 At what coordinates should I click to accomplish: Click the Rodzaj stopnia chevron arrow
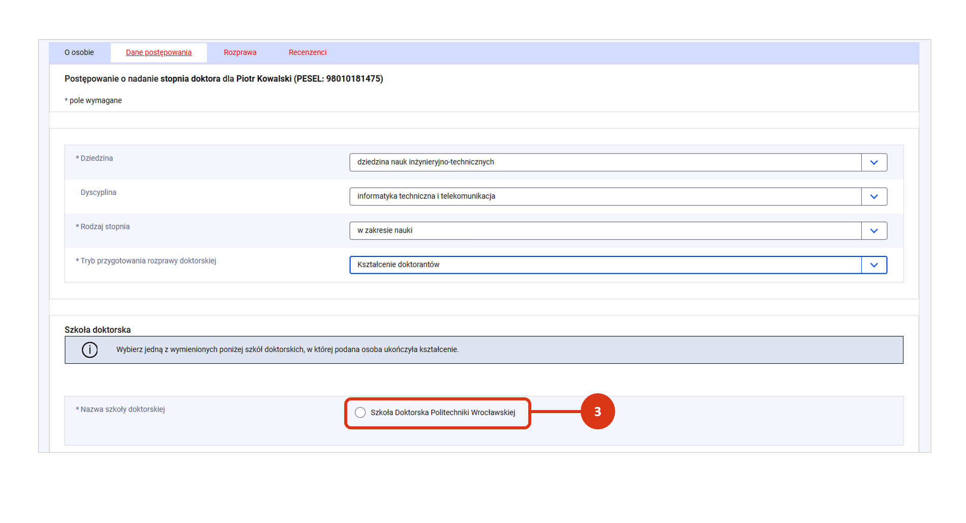(874, 230)
